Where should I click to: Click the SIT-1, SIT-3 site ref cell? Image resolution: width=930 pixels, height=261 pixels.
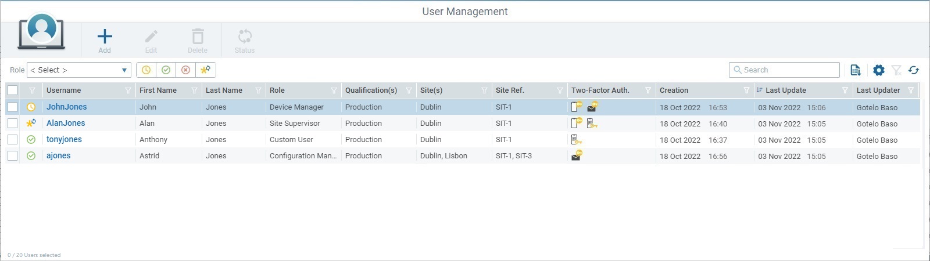[x=514, y=156]
